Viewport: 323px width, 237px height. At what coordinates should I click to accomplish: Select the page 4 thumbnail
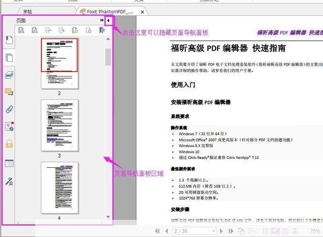point(60,188)
